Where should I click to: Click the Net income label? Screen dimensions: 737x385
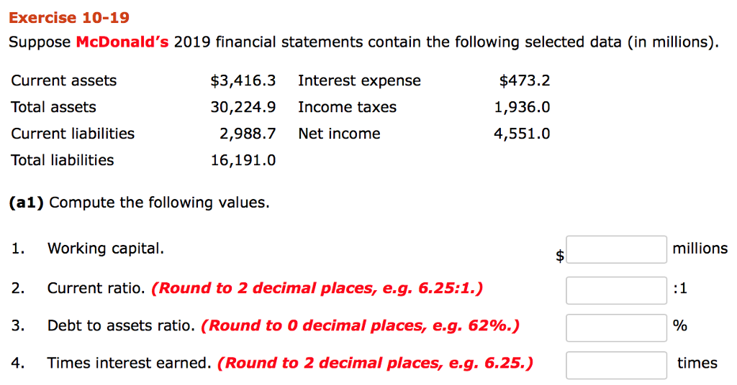(x=340, y=134)
